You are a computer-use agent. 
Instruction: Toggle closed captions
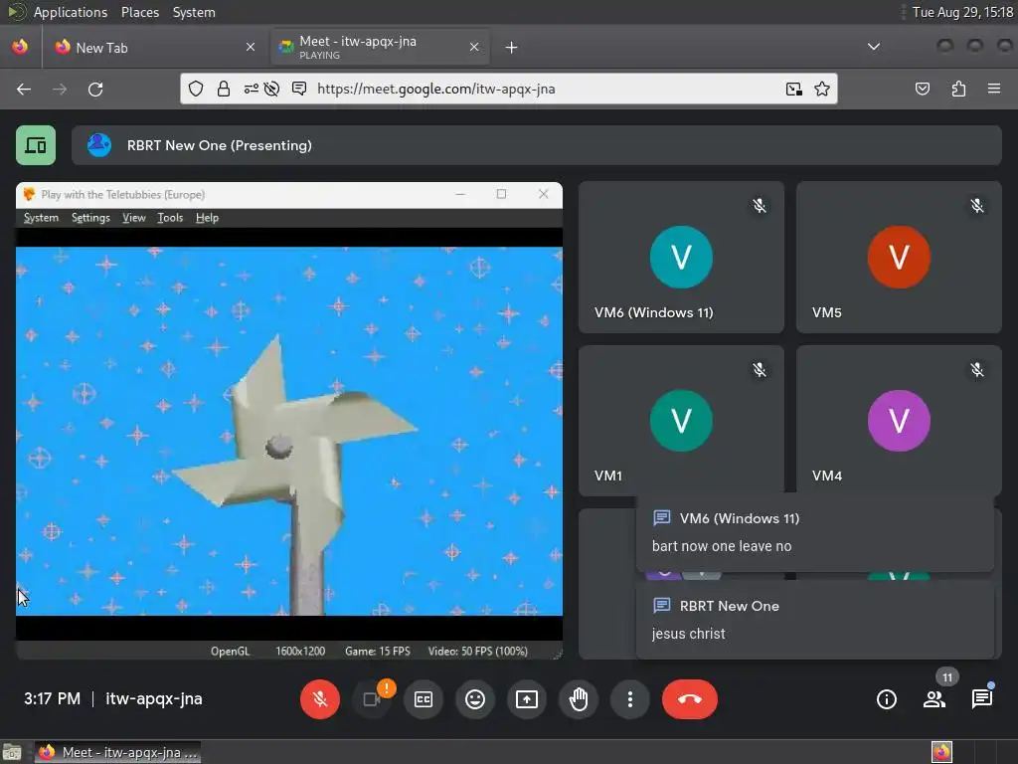point(424,699)
